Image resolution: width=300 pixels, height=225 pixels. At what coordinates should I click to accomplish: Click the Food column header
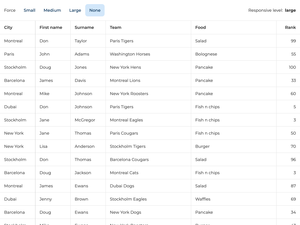[200, 28]
